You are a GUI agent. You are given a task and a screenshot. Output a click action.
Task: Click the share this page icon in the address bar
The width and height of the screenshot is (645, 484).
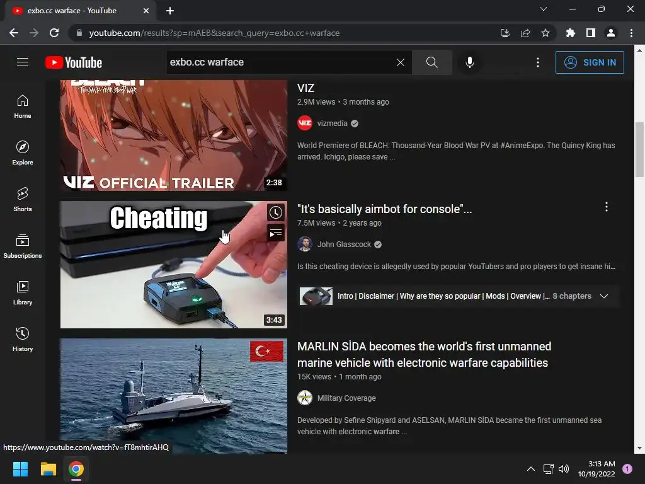click(525, 33)
